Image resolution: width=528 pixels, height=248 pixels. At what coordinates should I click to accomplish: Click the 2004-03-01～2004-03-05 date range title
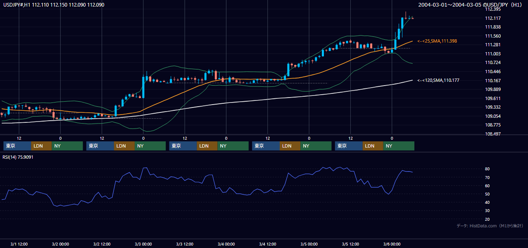coord(471,5)
